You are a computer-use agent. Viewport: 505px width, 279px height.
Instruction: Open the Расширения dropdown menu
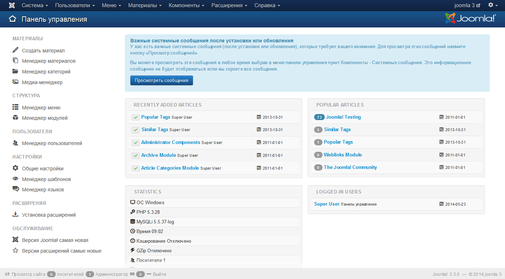tap(227, 5)
